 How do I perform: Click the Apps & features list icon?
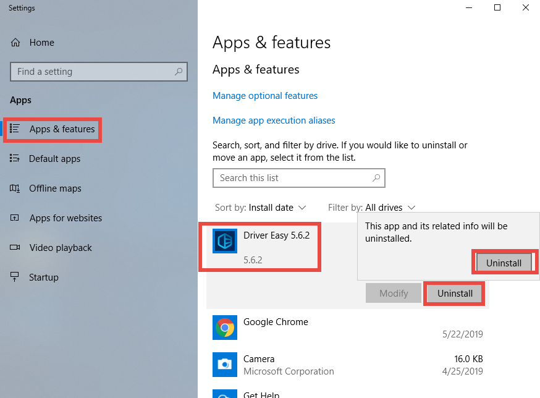point(14,129)
